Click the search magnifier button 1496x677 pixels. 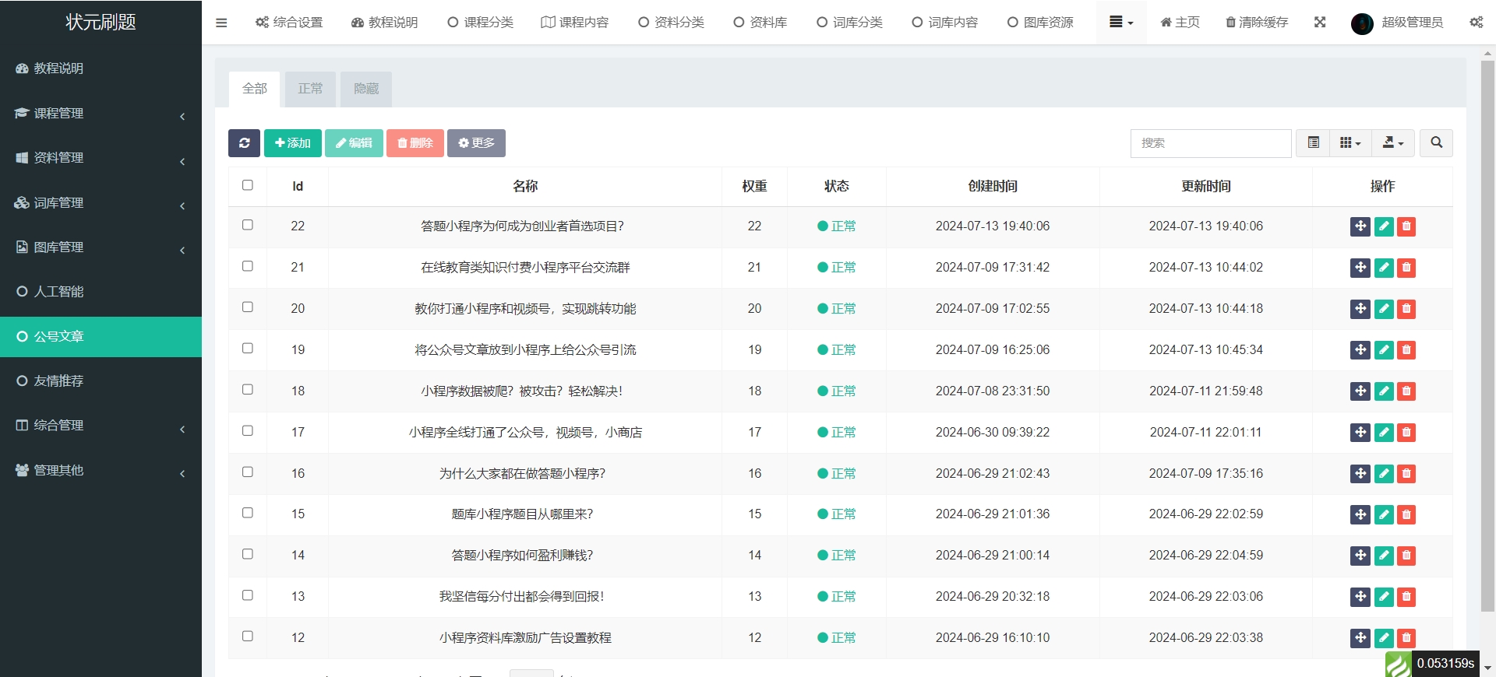(1436, 143)
